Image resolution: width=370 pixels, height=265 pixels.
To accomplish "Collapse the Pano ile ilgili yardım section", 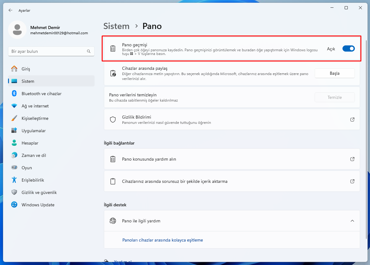I will coord(352,221).
